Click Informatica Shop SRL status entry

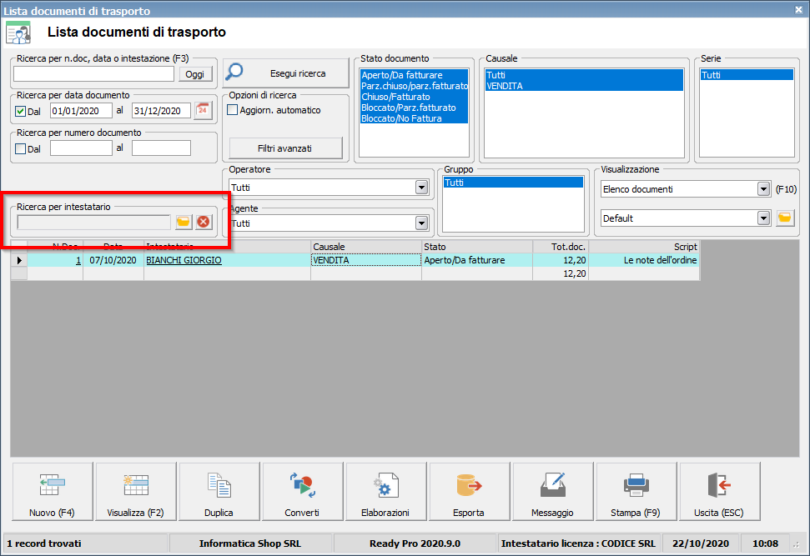250,543
